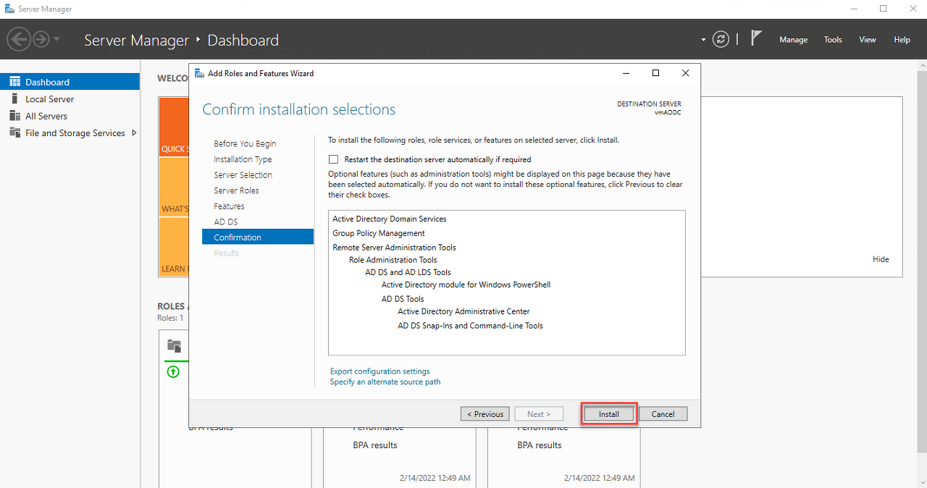Click Role Administration Tools entry
The image size is (927, 488).
393,260
